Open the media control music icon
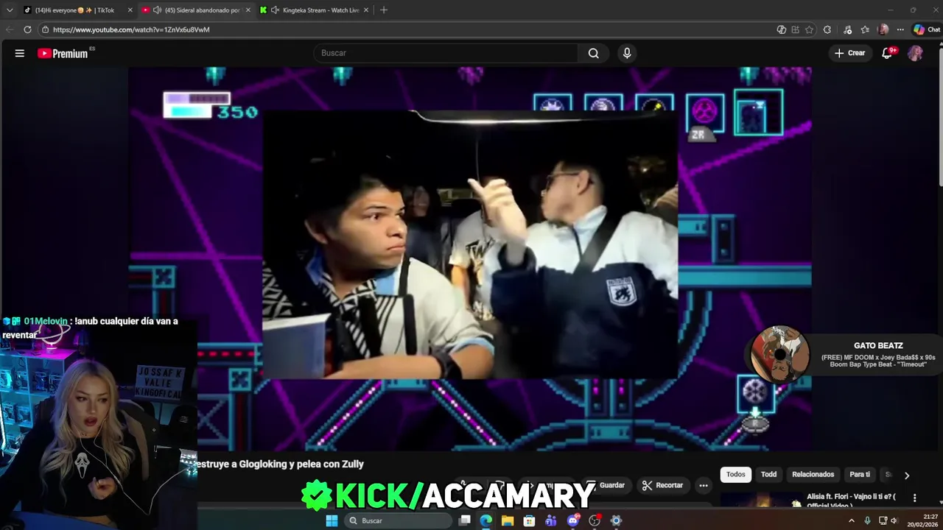The width and height of the screenshot is (943, 530). [847, 29]
